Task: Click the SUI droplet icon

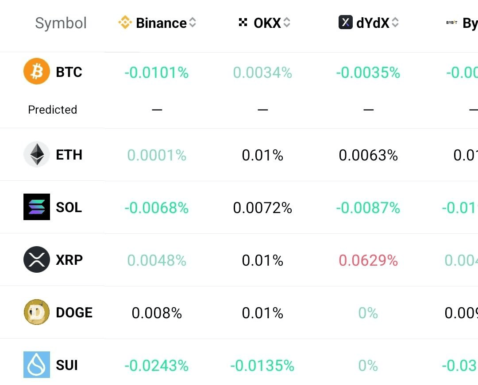Action: 37,365
